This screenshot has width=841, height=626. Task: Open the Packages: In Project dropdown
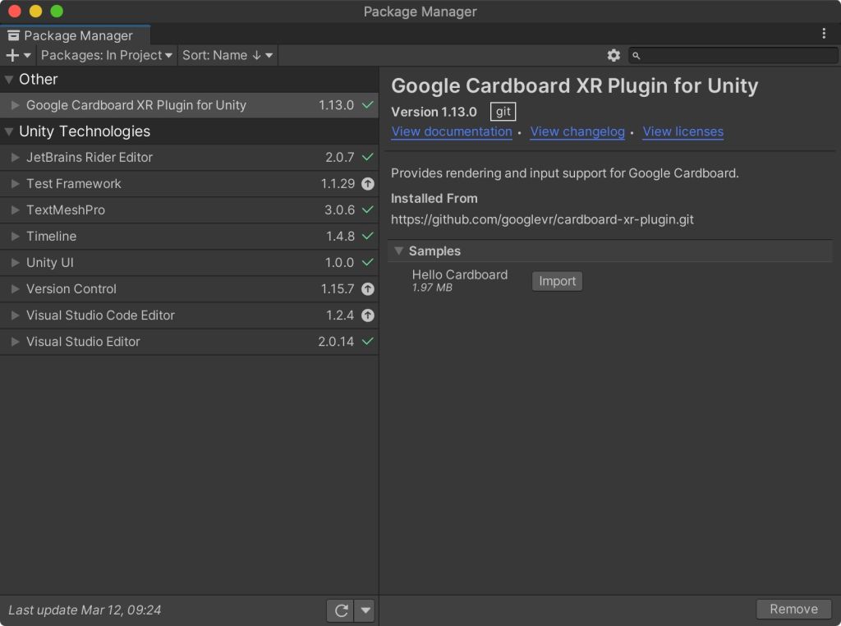click(107, 55)
